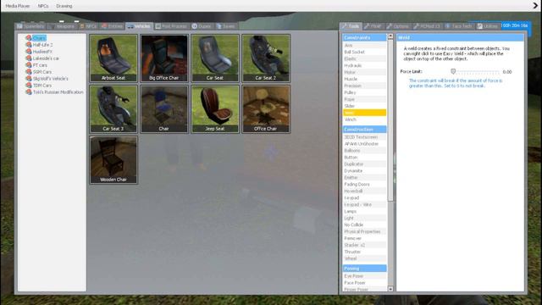Open the PT cars category
The height and width of the screenshot is (305, 542).
40,65
